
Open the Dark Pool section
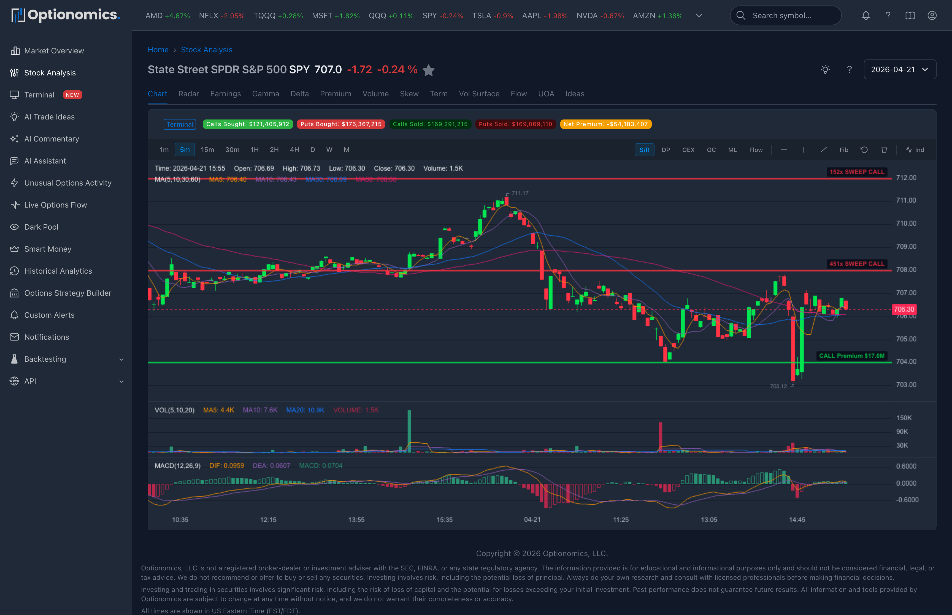click(41, 227)
